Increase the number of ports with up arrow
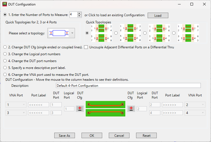Viewport: 211px width, 142px height. (80, 13)
